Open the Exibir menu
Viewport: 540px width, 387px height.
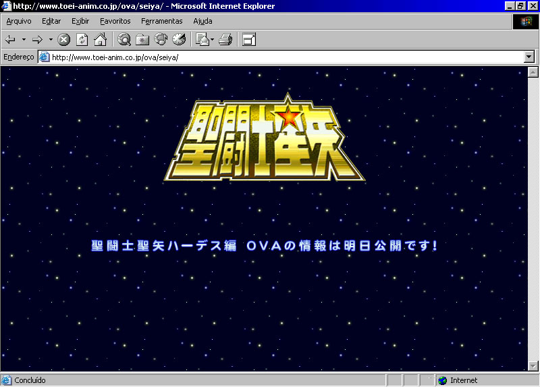click(x=80, y=21)
